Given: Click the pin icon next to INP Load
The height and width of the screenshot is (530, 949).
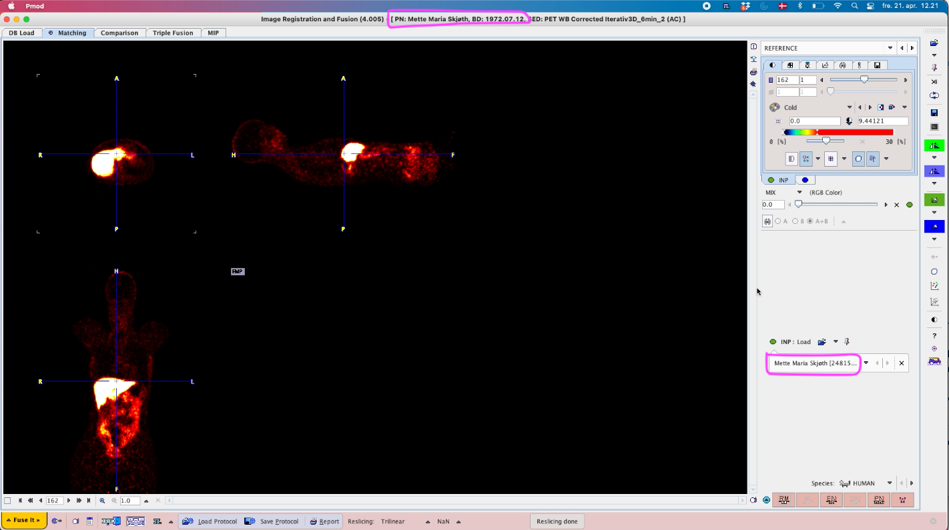Looking at the screenshot, I should click(847, 342).
